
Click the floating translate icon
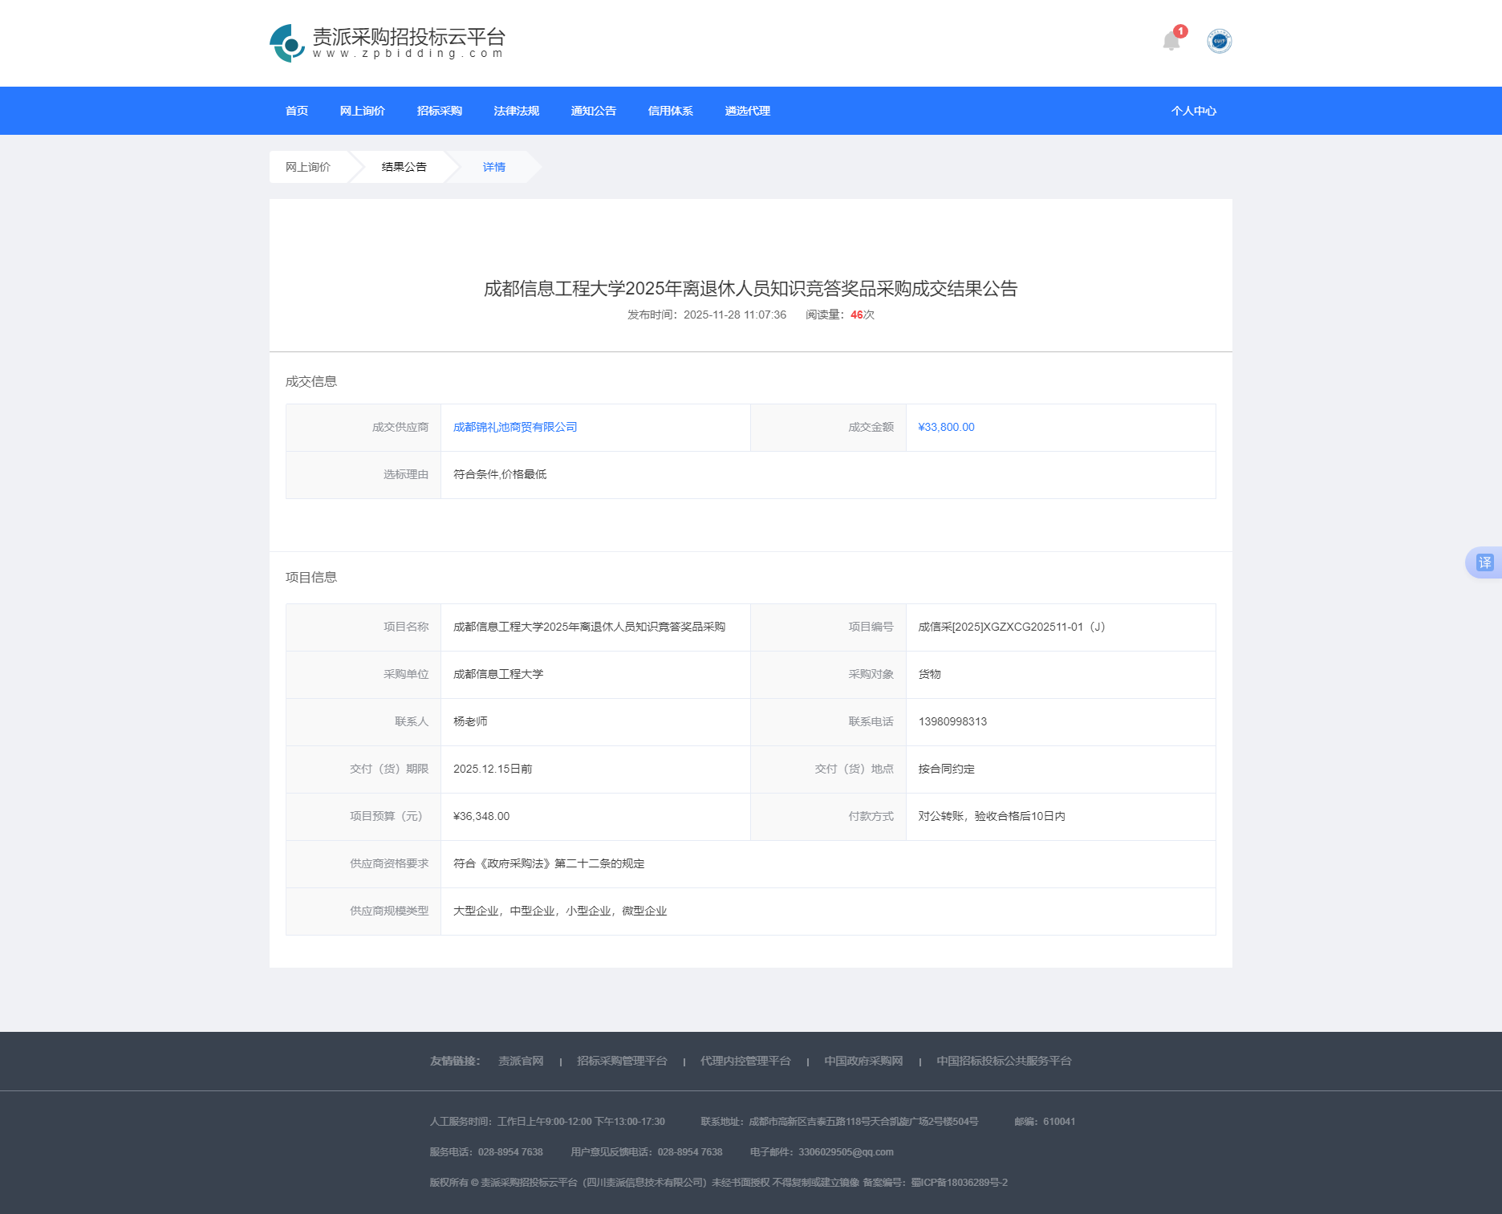[1484, 562]
